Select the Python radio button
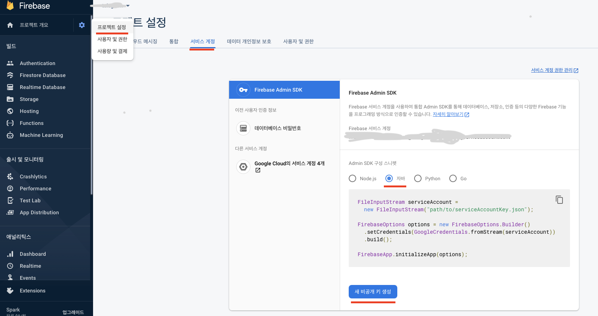Screen dimensions: 598x316 pyautogui.click(x=418, y=178)
